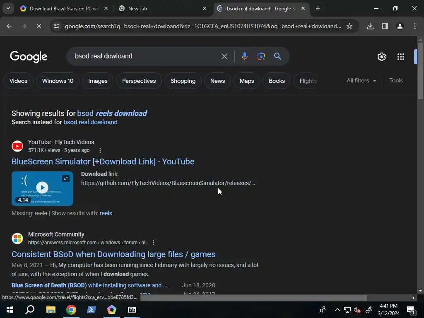
Task: Click the muted volume tray icon
Action: [x=357, y=310]
